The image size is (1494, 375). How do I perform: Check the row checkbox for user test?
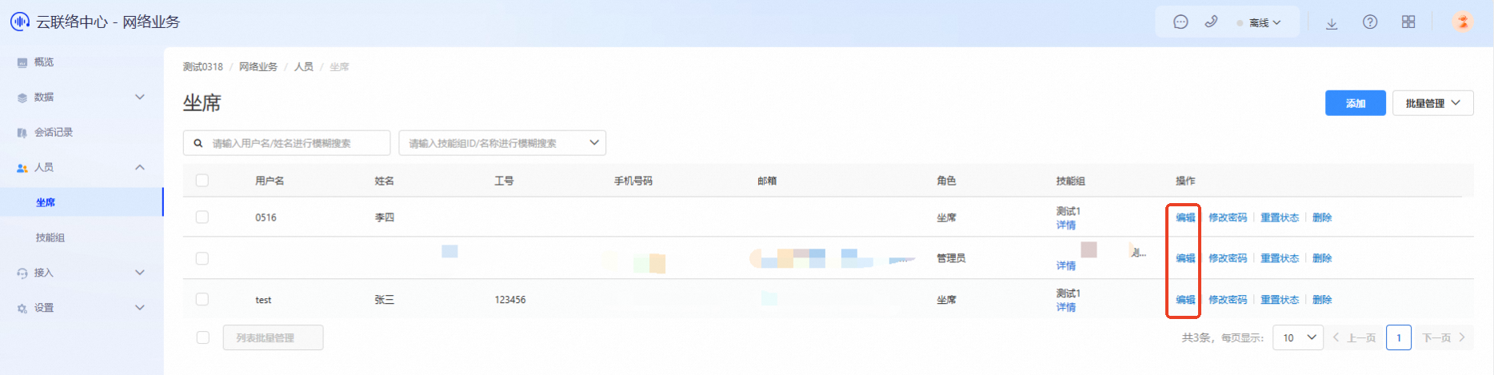[x=202, y=299]
